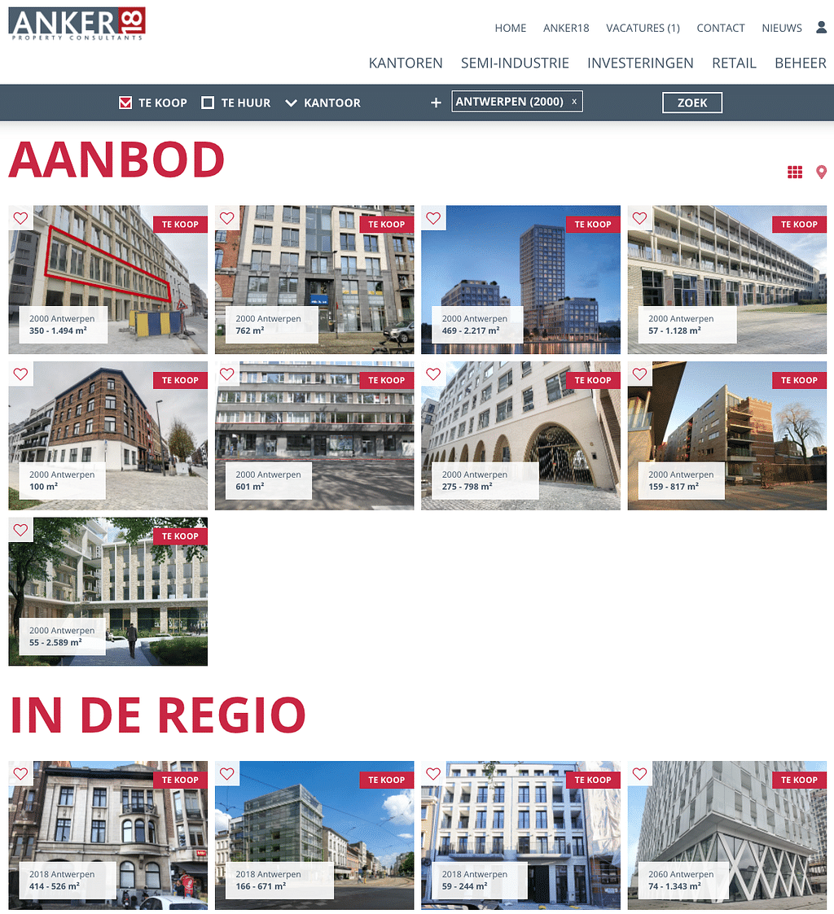This screenshot has height=914, width=834.
Task: Expand the Kantoor property type dropdown
Action: (x=323, y=103)
